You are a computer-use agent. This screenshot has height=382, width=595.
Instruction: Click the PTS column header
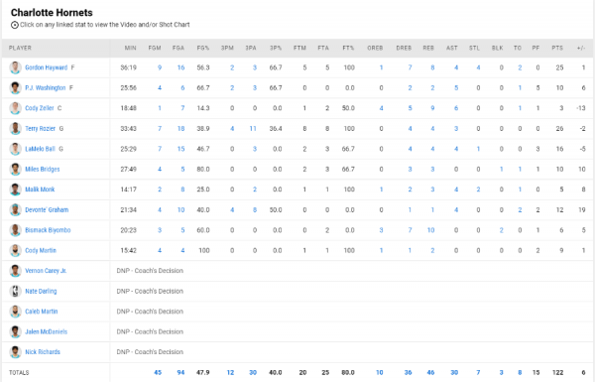pyautogui.click(x=557, y=49)
